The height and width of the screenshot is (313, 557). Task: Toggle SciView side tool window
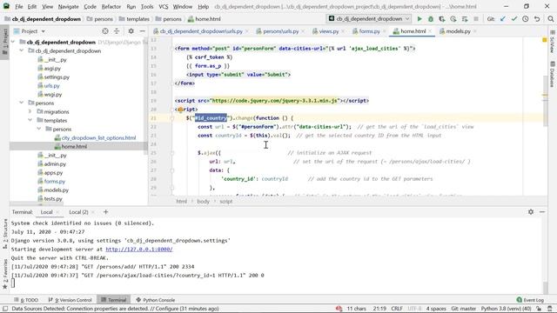pyautogui.click(x=553, y=42)
